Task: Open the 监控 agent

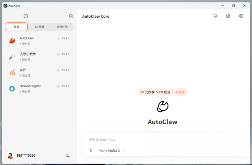Action: pyautogui.click(x=39, y=72)
